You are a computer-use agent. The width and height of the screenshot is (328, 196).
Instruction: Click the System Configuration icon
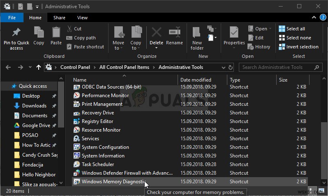click(x=76, y=147)
